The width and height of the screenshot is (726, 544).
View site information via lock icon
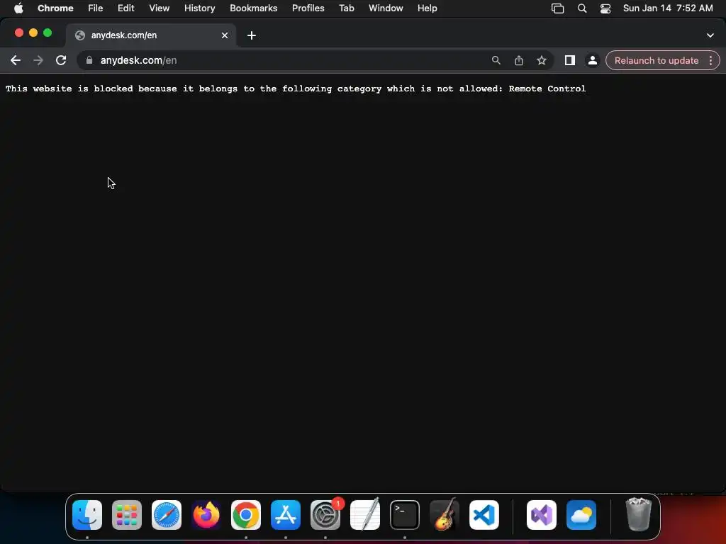click(x=89, y=60)
